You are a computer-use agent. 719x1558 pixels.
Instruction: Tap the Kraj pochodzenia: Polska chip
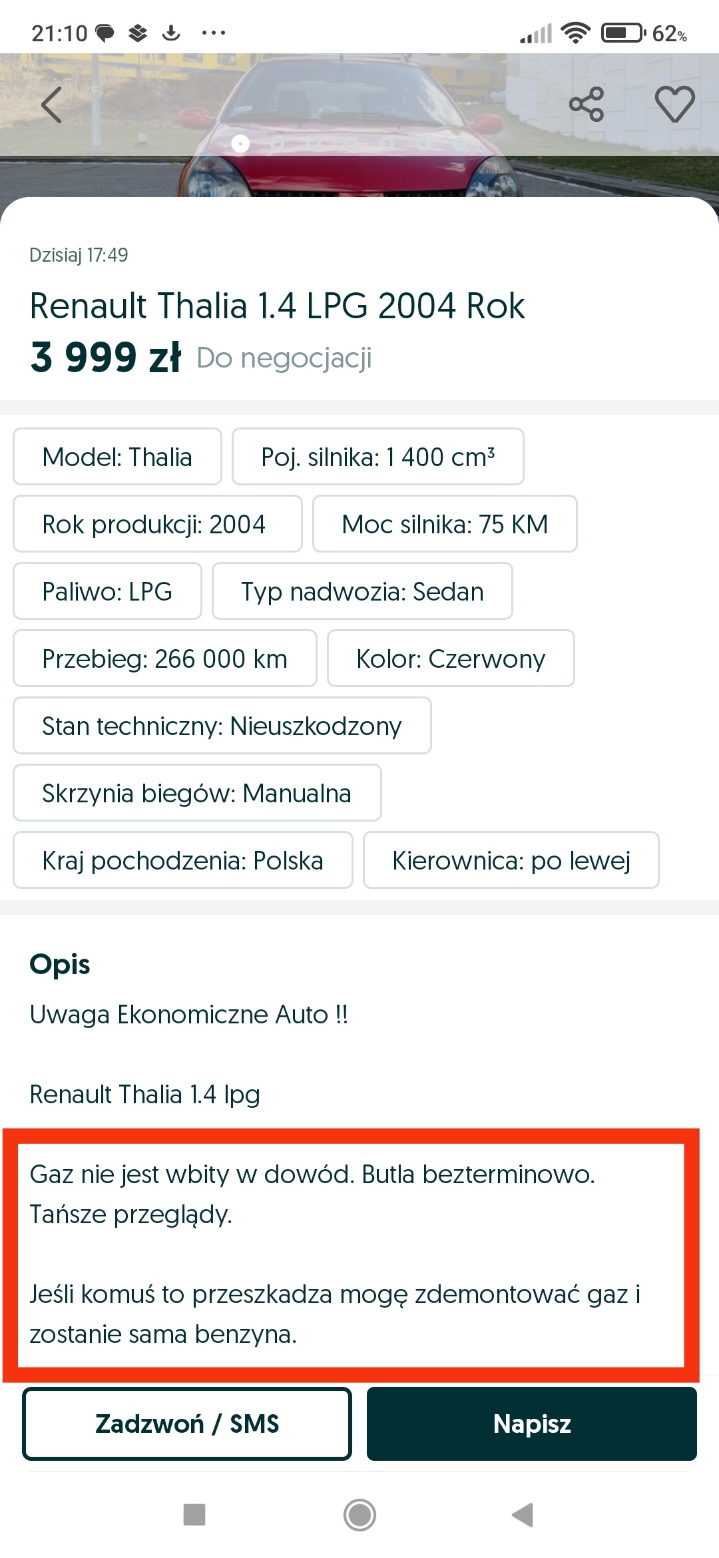click(182, 860)
